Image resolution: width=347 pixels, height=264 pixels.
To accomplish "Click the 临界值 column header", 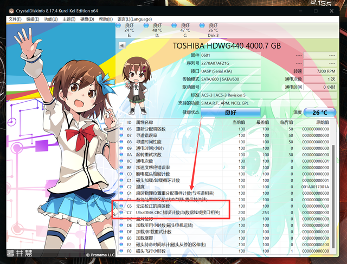I will click(x=287, y=122).
